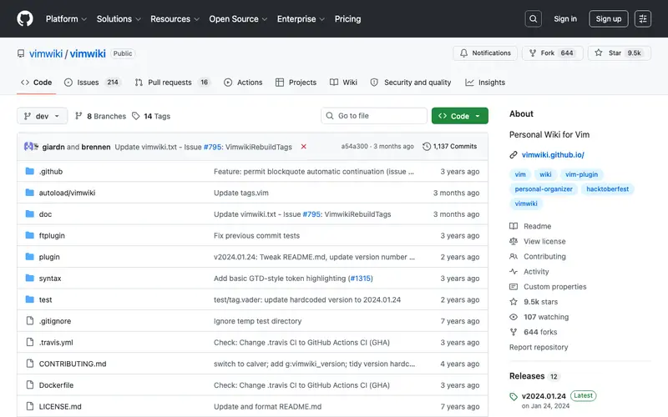Open the Projects tab
The image size is (668, 417).
point(296,82)
